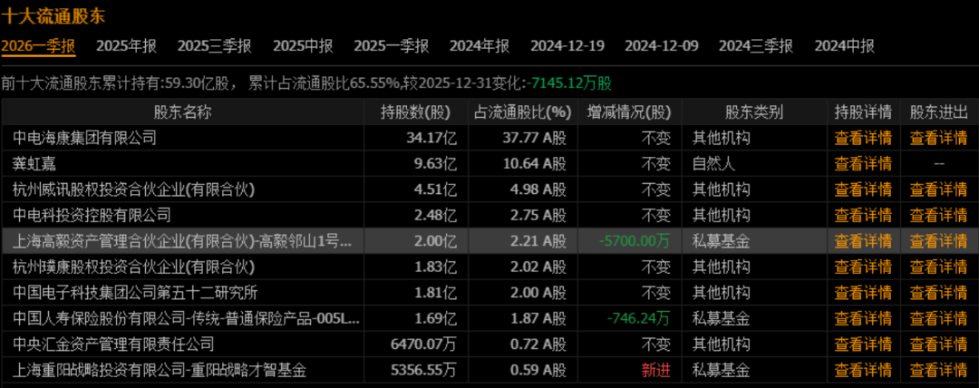979x388 pixels.
Task: View 持股详情 for 中央汇金资产管理有限责任公司
Action: tap(864, 344)
